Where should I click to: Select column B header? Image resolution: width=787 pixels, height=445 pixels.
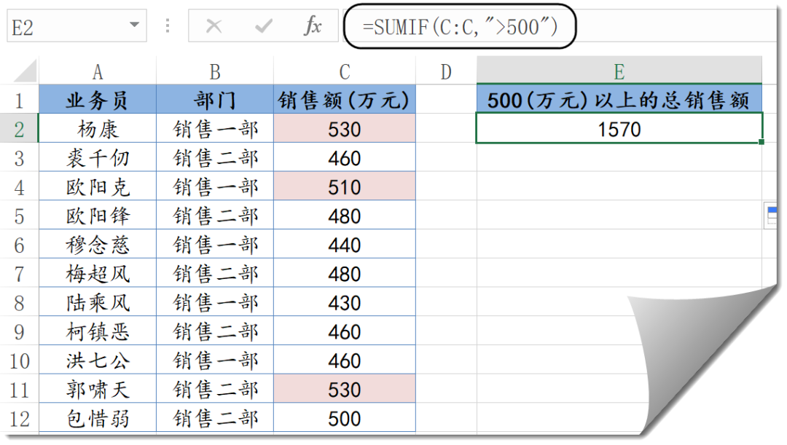pos(215,71)
